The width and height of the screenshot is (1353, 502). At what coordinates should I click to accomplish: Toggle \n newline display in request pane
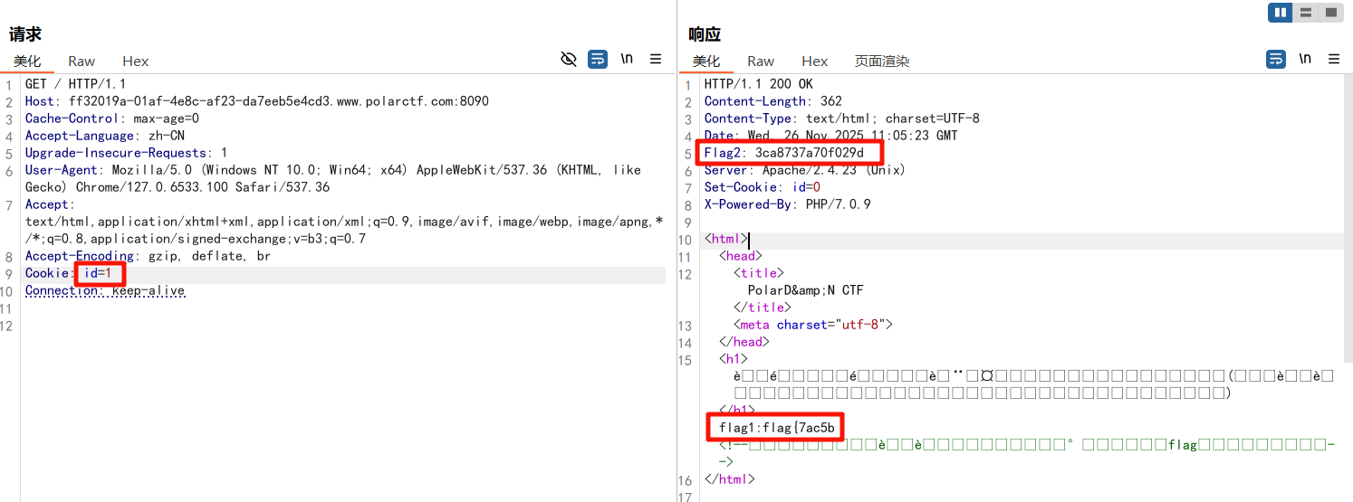(627, 60)
